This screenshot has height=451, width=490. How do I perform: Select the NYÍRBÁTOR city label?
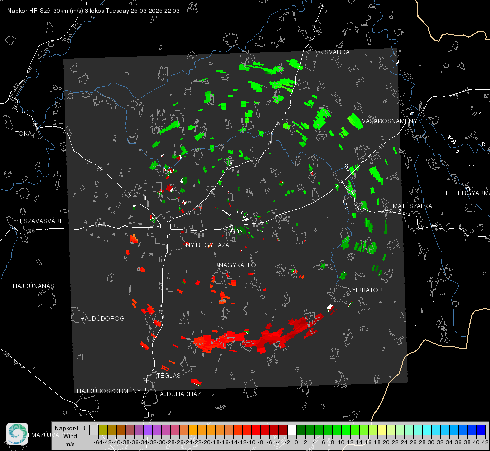pyautogui.click(x=365, y=290)
